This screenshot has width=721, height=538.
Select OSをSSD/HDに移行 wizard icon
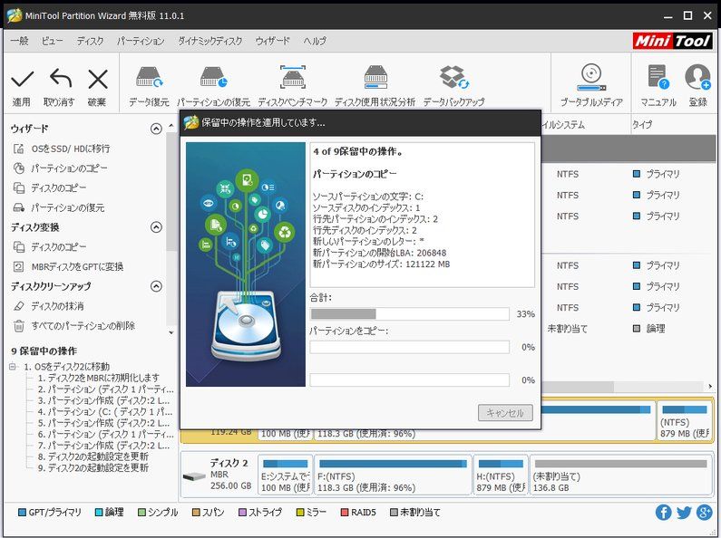18,149
